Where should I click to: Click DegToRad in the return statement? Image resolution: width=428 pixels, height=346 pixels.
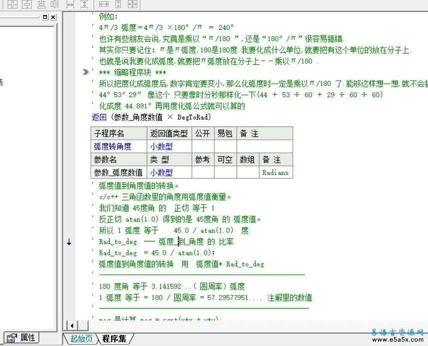pos(193,117)
